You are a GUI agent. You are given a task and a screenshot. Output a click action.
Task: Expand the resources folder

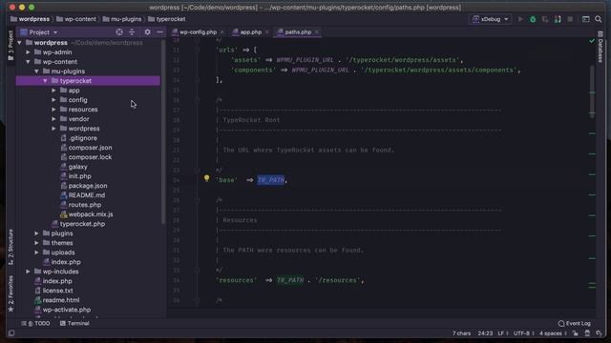point(53,110)
